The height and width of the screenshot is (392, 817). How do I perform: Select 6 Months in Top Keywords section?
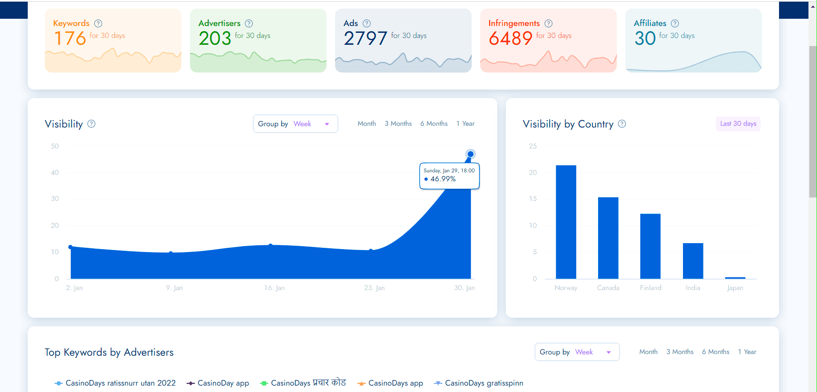tap(715, 352)
